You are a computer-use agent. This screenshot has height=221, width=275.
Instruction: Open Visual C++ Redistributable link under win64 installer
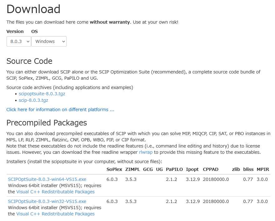point(55,192)
